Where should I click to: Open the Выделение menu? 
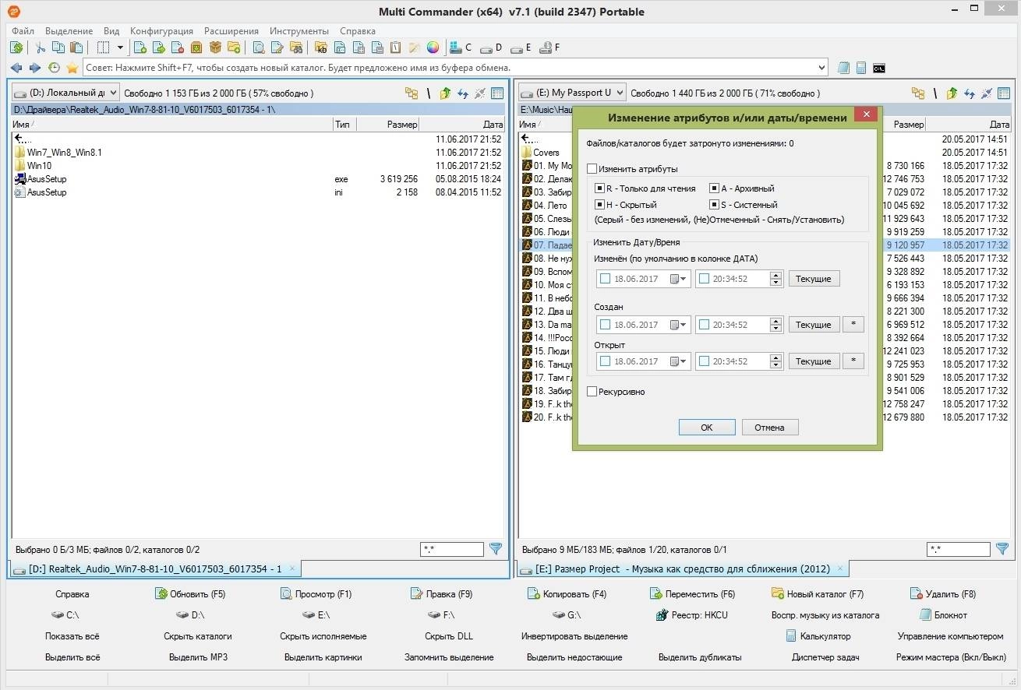69,31
